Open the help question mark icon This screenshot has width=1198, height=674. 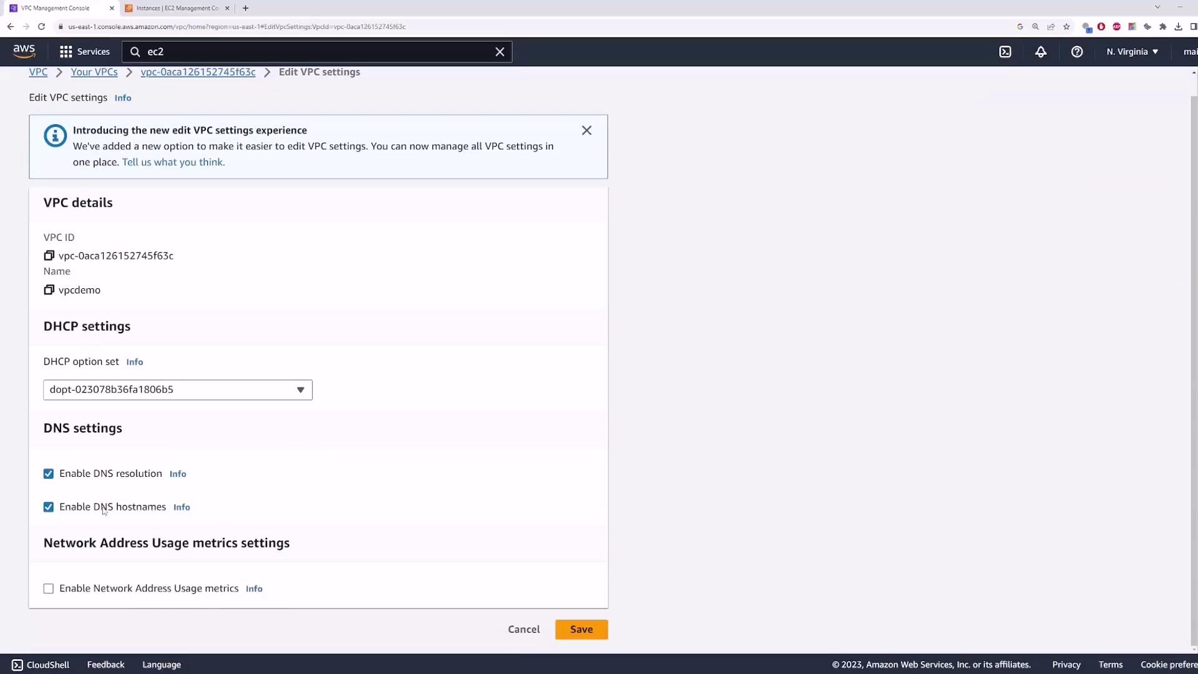pyautogui.click(x=1077, y=52)
